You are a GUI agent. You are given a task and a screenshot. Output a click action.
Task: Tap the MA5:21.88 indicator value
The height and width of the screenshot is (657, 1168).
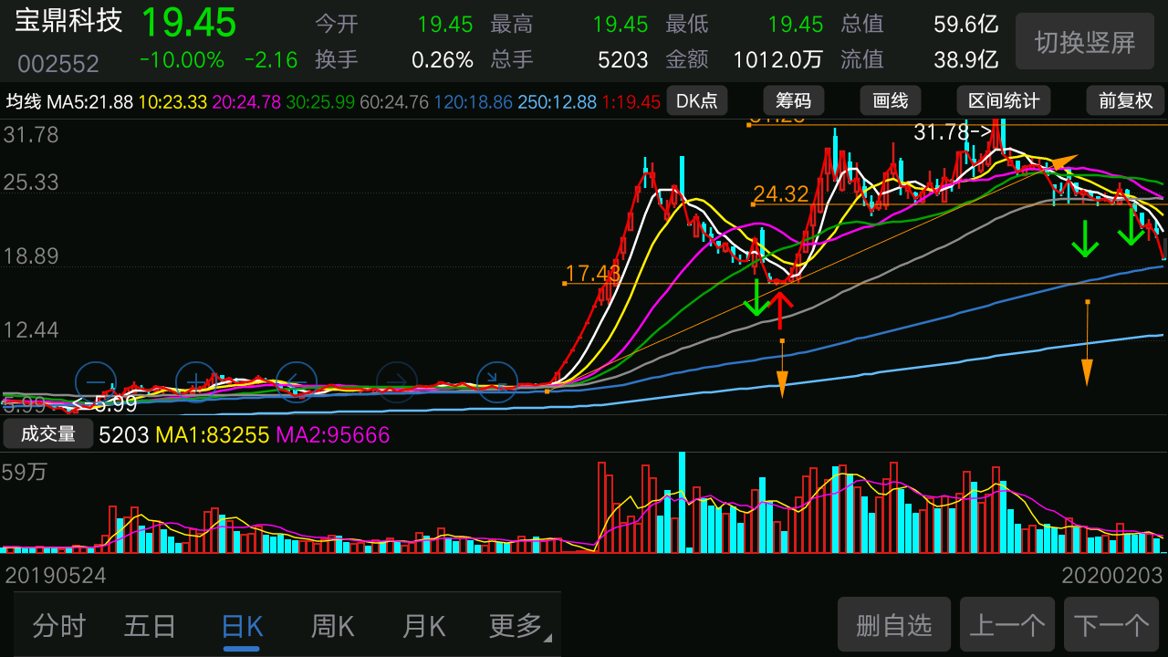click(x=89, y=101)
